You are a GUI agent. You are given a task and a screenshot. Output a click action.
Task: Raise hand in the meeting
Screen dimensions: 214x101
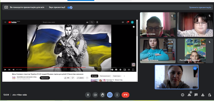pyautogui.click(x=103, y=95)
